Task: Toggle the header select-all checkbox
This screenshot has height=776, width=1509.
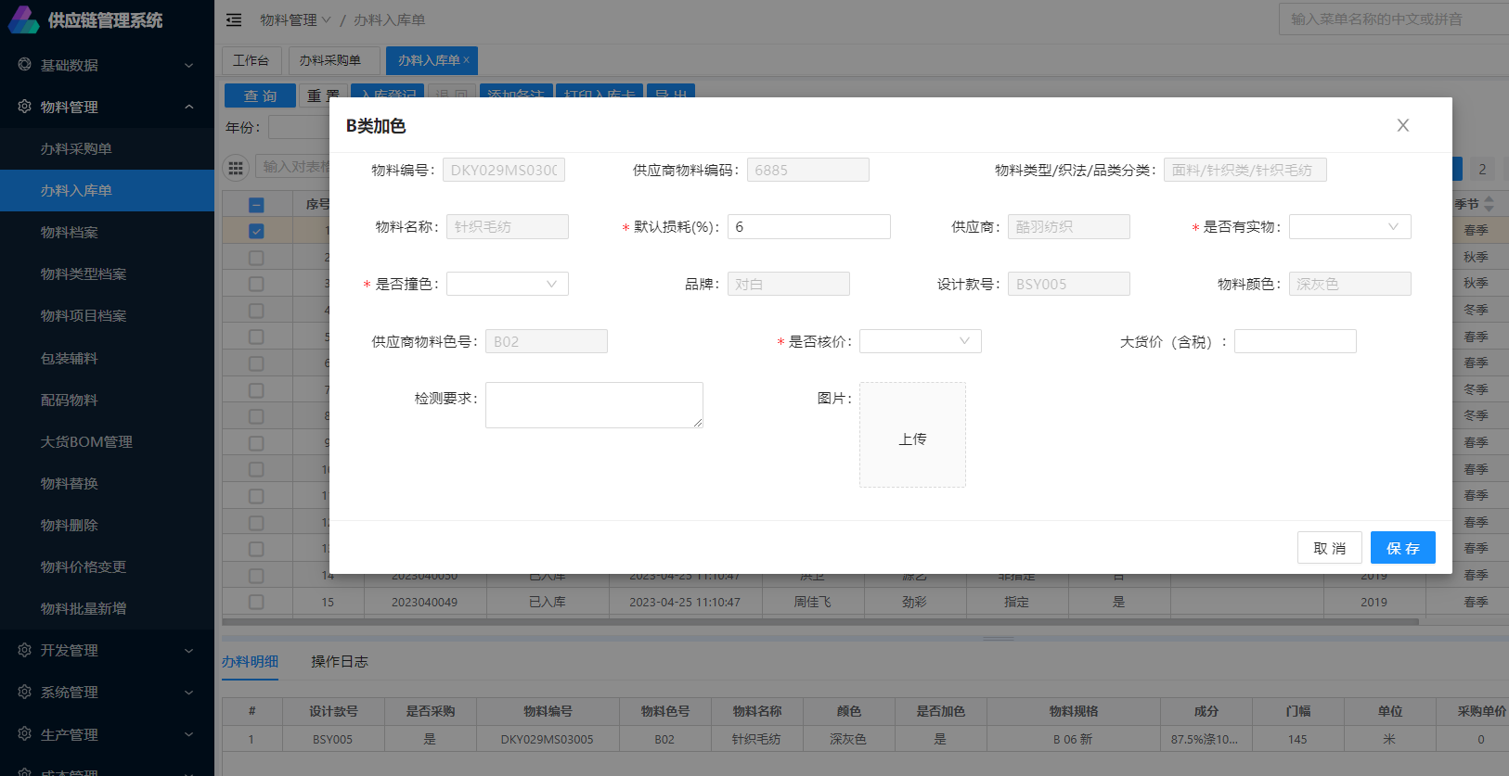Action: tap(256, 205)
